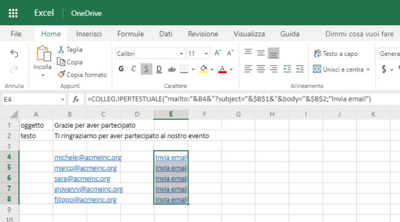Toggle strikethrough ab formatting
This screenshot has width=400, height=222.
tap(172, 69)
